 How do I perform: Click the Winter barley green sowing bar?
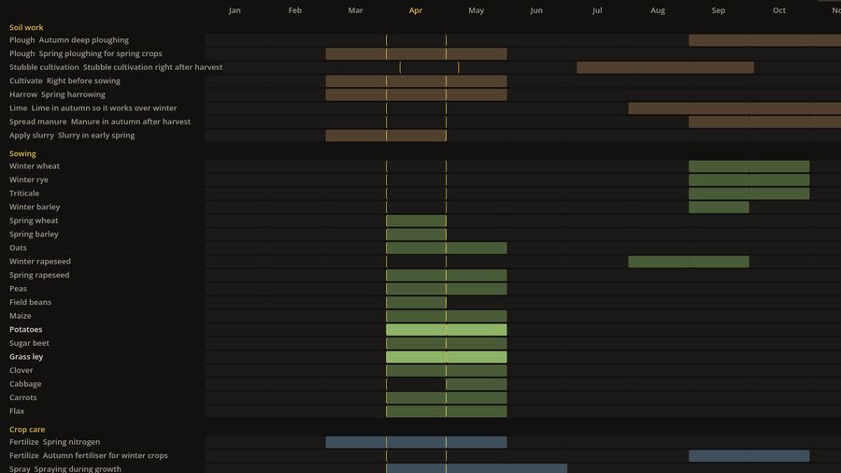[x=719, y=207]
